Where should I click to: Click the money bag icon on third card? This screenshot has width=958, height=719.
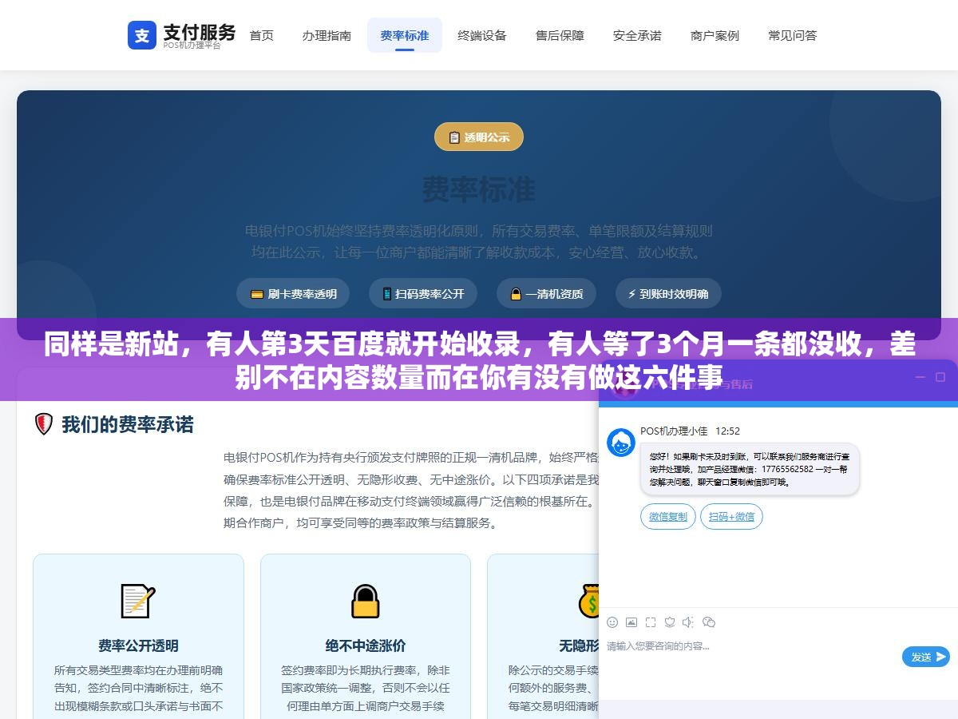[x=589, y=601]
